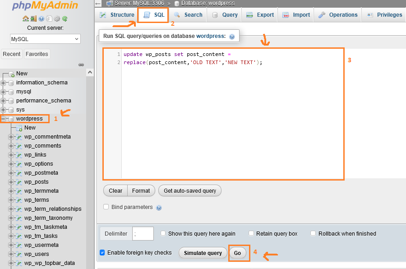Open the Current server MySQL dropdown
The image size is (406, 269).
tap(45, 39)
